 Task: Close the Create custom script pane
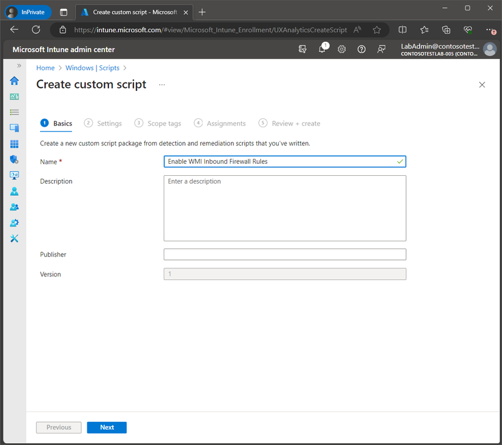click(482, 85)
